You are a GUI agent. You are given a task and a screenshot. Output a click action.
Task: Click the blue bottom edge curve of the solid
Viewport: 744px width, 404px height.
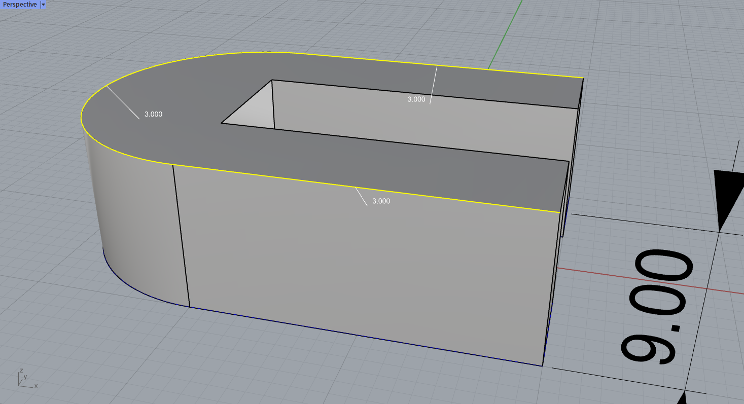[355, 336]
